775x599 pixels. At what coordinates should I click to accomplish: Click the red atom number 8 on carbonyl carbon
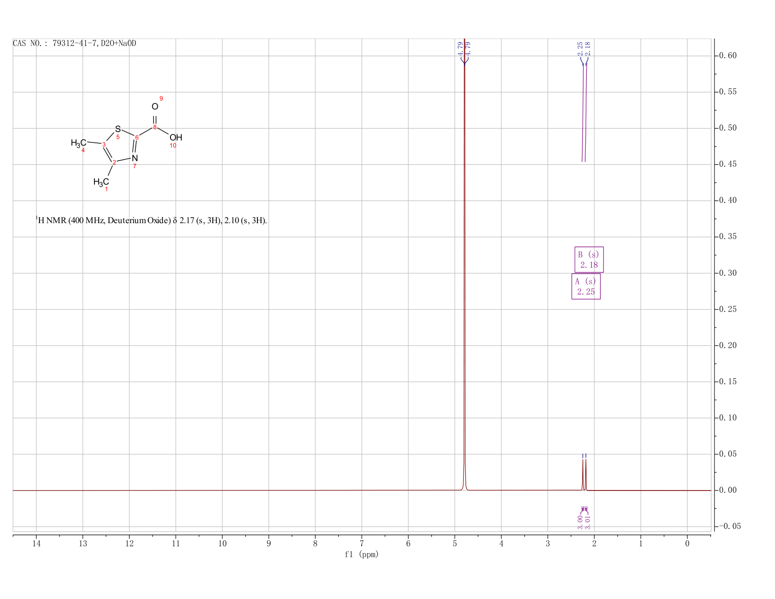tap(155, 127)
